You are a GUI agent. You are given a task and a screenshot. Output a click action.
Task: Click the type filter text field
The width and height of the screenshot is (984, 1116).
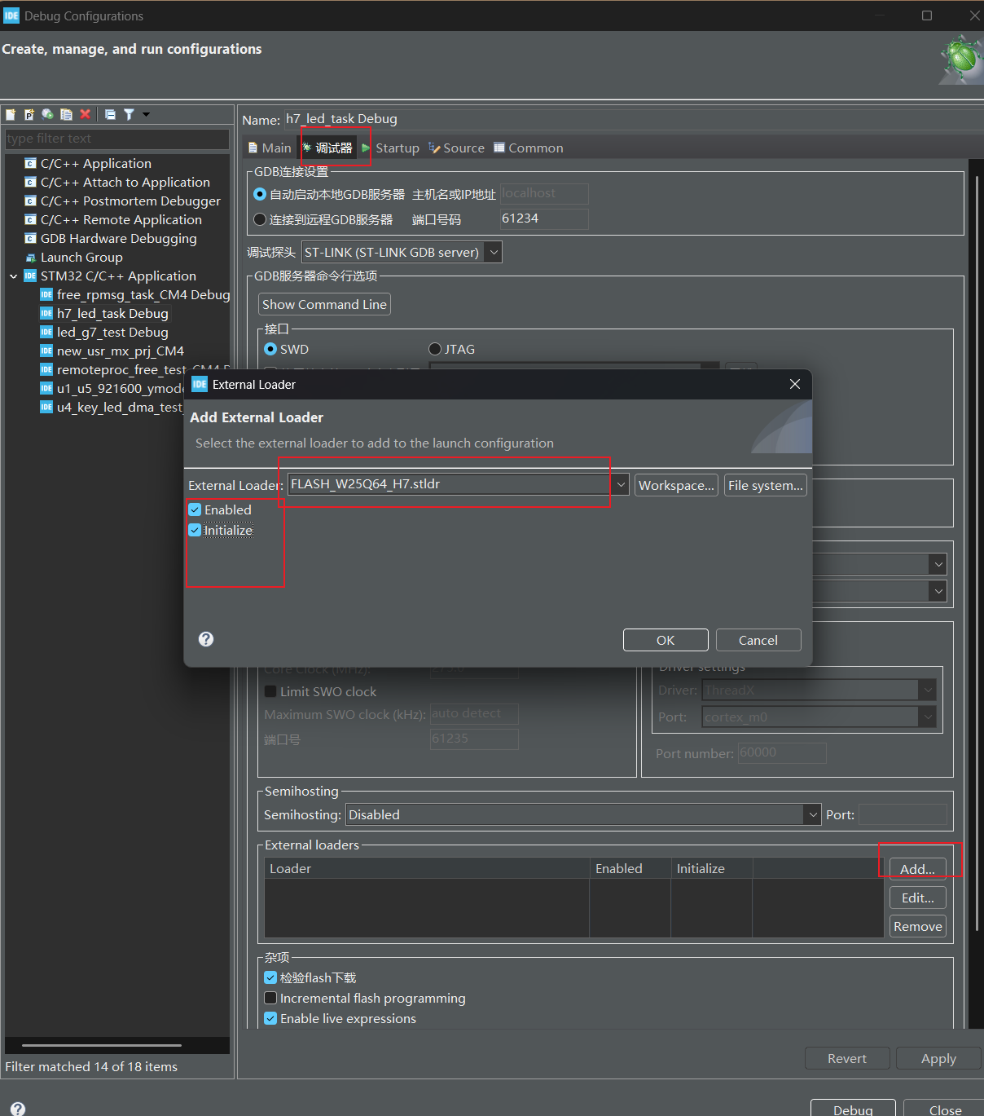(x=116, y=139)
